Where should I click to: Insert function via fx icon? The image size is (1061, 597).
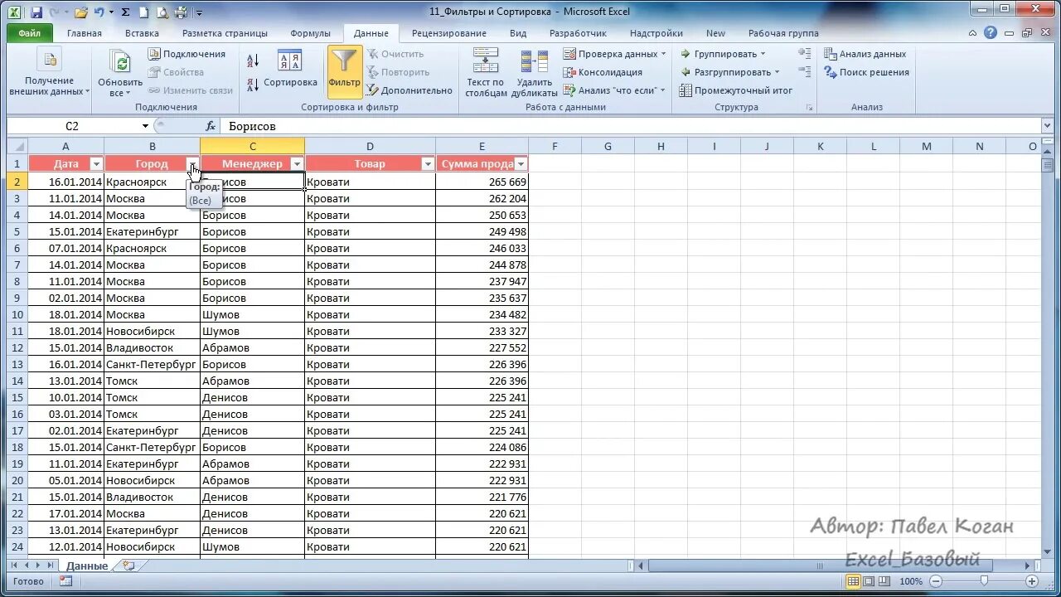coord(211,126)
